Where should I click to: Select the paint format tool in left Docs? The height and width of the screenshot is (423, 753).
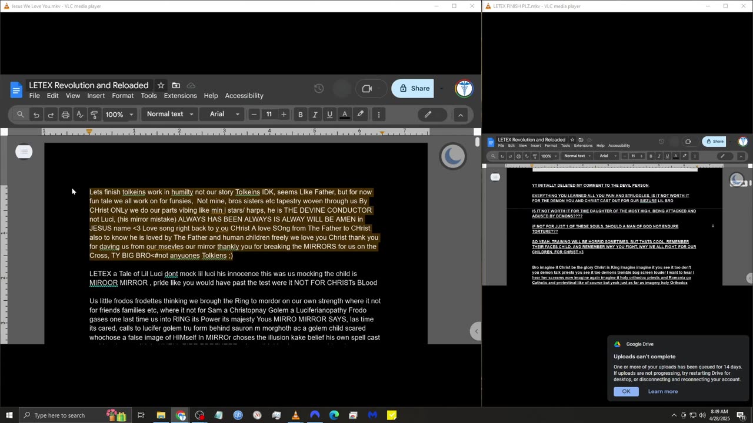94,115
